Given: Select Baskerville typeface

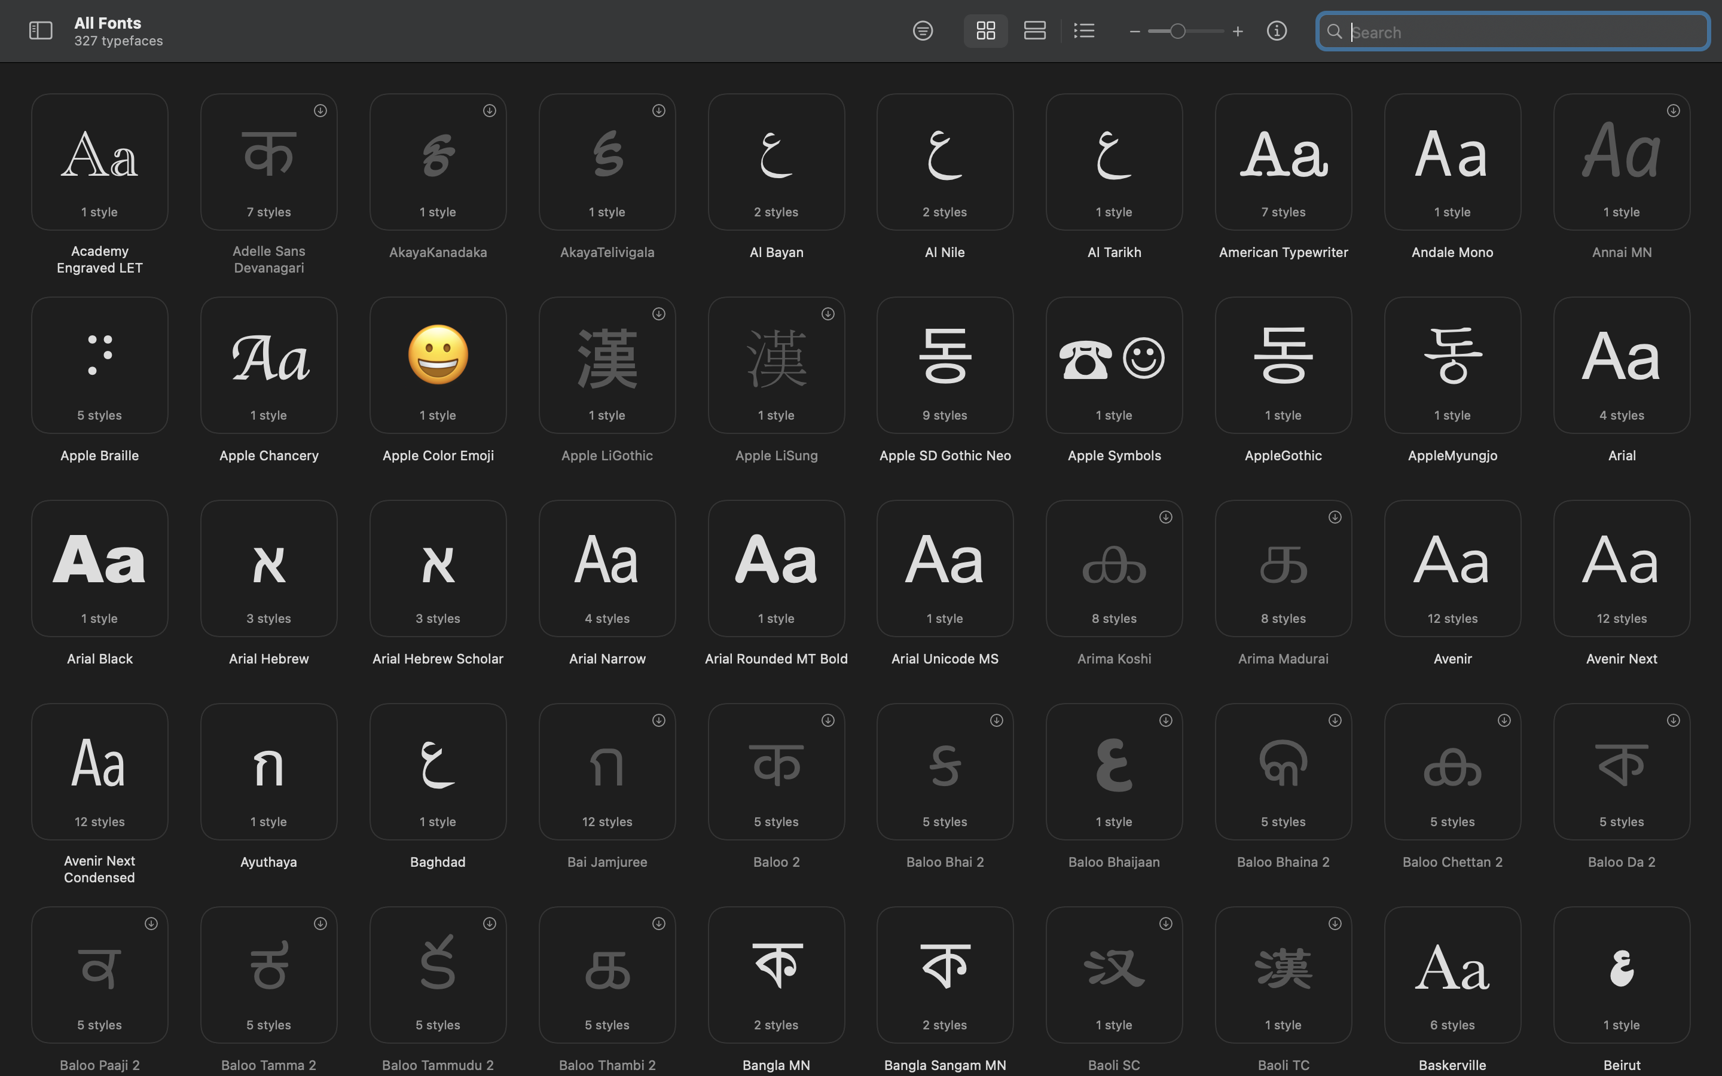Looking at the screenshot, I should [1452, 975].
